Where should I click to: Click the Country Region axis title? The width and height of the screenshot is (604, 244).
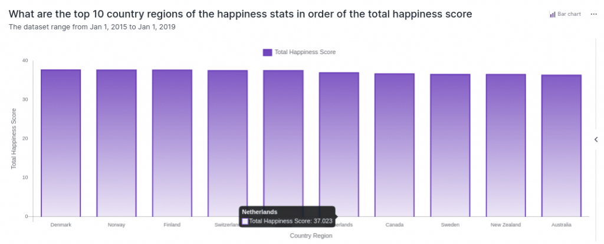pyautogui.click(x=311, y=236)
